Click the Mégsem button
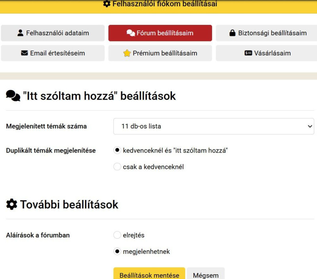317x279 pixels. (x=206, y=274)
